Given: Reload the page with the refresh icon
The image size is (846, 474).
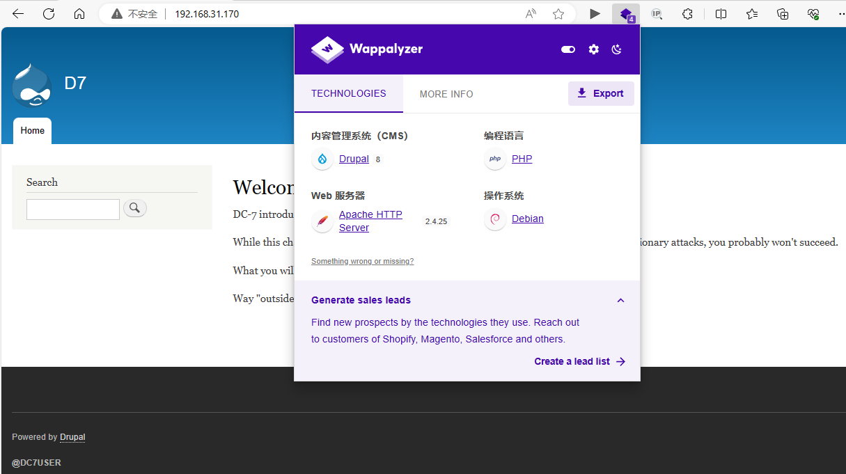Looking at the screenshot, I should 49,14.
